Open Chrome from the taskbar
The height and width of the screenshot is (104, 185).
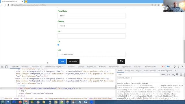26,102
